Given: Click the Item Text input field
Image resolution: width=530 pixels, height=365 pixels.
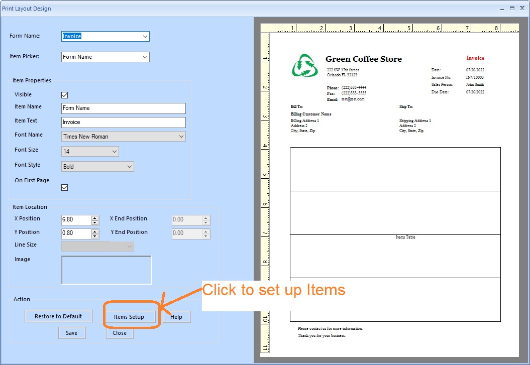Looking at the screenshot, I should point(123,122).
